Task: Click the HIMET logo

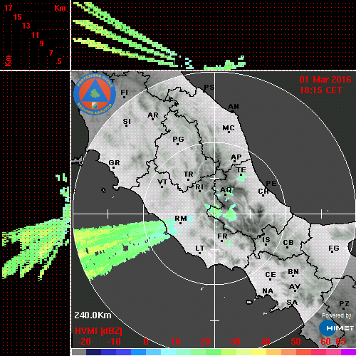Action: (x=337, y=328)
